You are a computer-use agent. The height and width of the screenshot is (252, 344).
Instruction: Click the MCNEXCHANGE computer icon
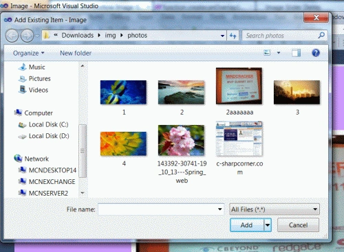click(x=22, y=181)
